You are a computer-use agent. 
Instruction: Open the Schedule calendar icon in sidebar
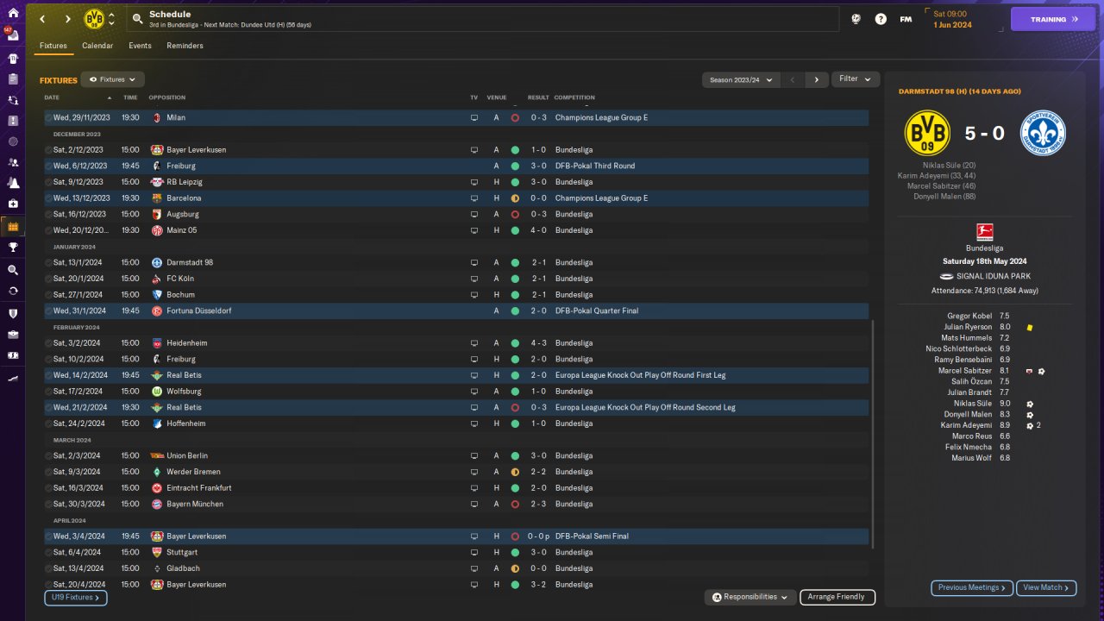pyautogui.click(x=13, y=227)
